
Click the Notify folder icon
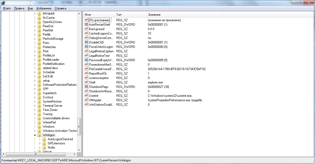[x=44, y=148]
